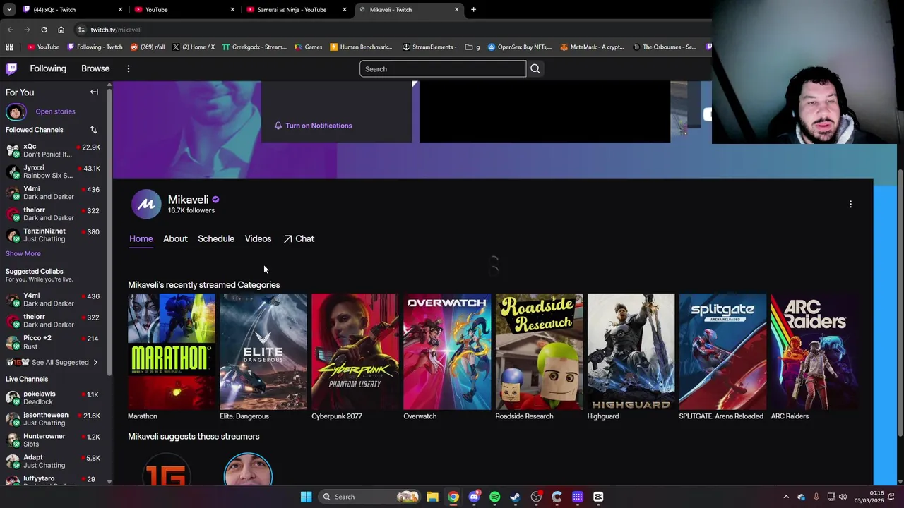Open xQc in followed channels
This screenshot has height=508, width=904.
(x=53, y=150)
